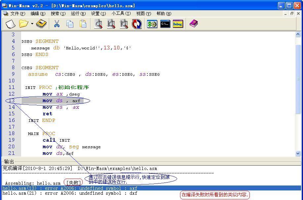Click the 'MAIN PROC' code line
The height and width of the screenshot is (200, 303).
(42, 133)
